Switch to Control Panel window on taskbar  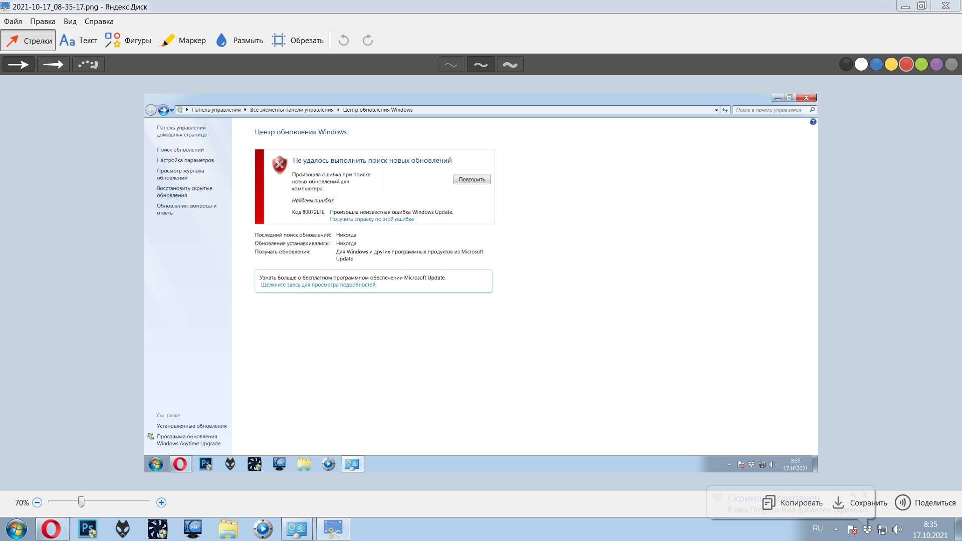coord(297,529)
